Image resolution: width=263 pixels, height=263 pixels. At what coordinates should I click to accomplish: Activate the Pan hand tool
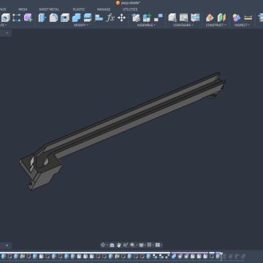(x=119, y=245)
